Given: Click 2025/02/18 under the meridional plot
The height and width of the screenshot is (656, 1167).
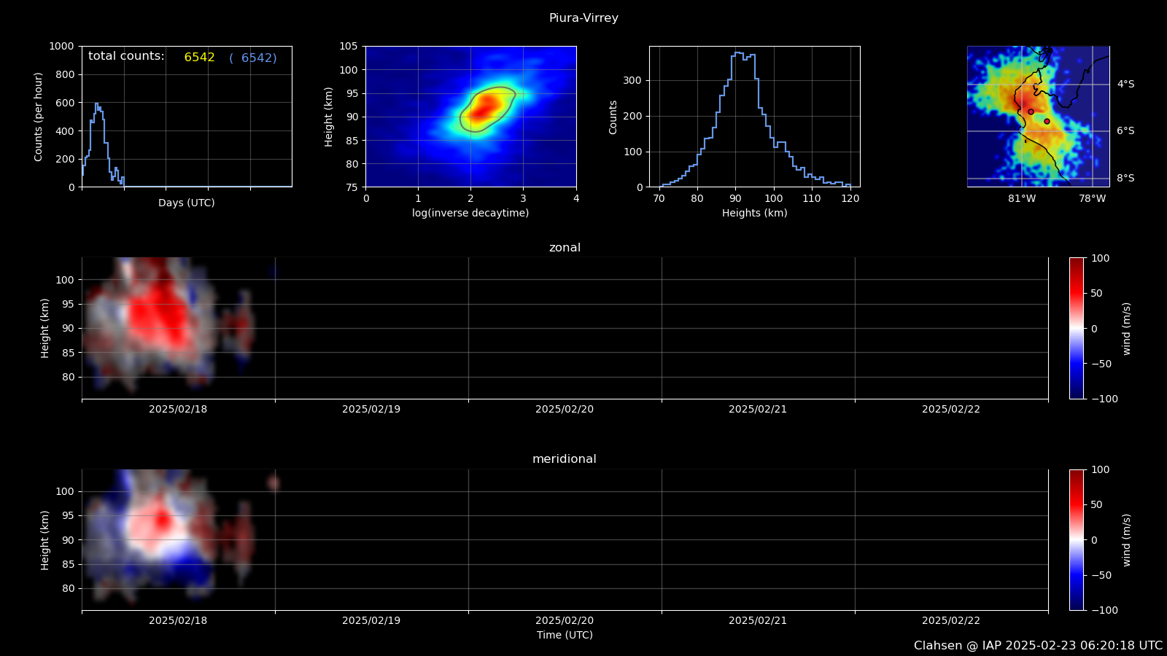Looking at the screenshot, I should point(178,621).
